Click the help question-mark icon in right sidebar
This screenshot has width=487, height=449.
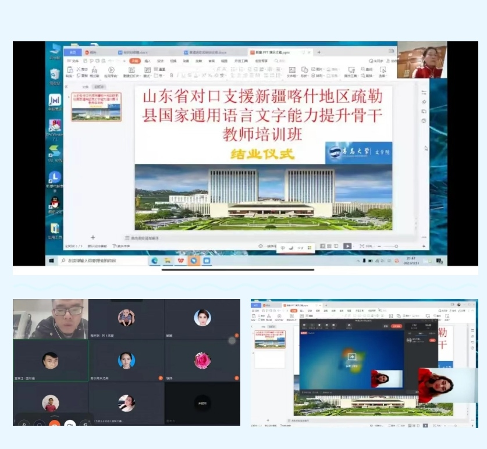pos(424,121)
